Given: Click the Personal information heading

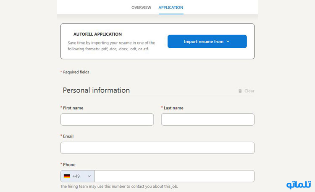Looking at the screenshot, I should coord(96,90).
